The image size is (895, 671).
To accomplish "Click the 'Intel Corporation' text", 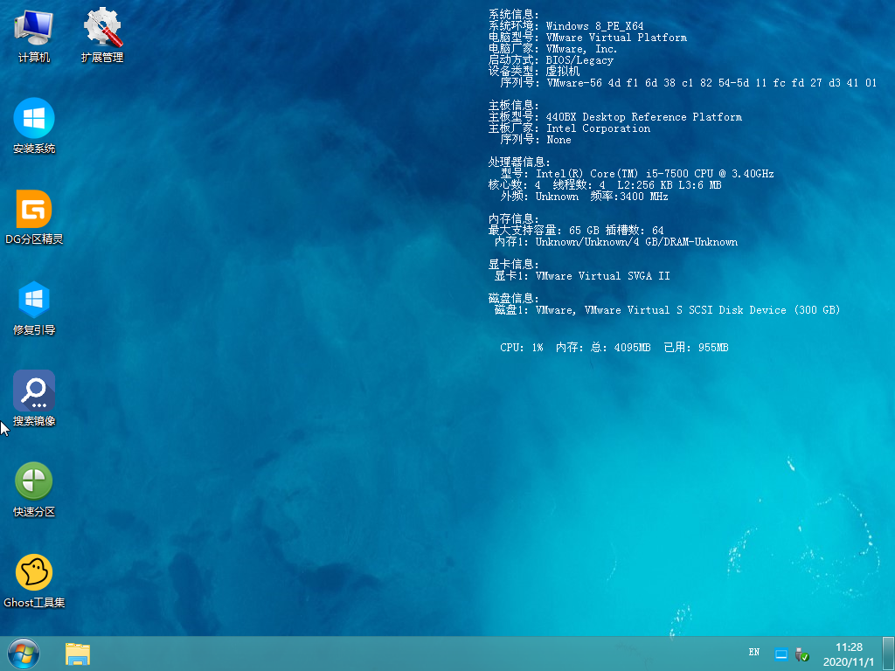I will 598,128.
